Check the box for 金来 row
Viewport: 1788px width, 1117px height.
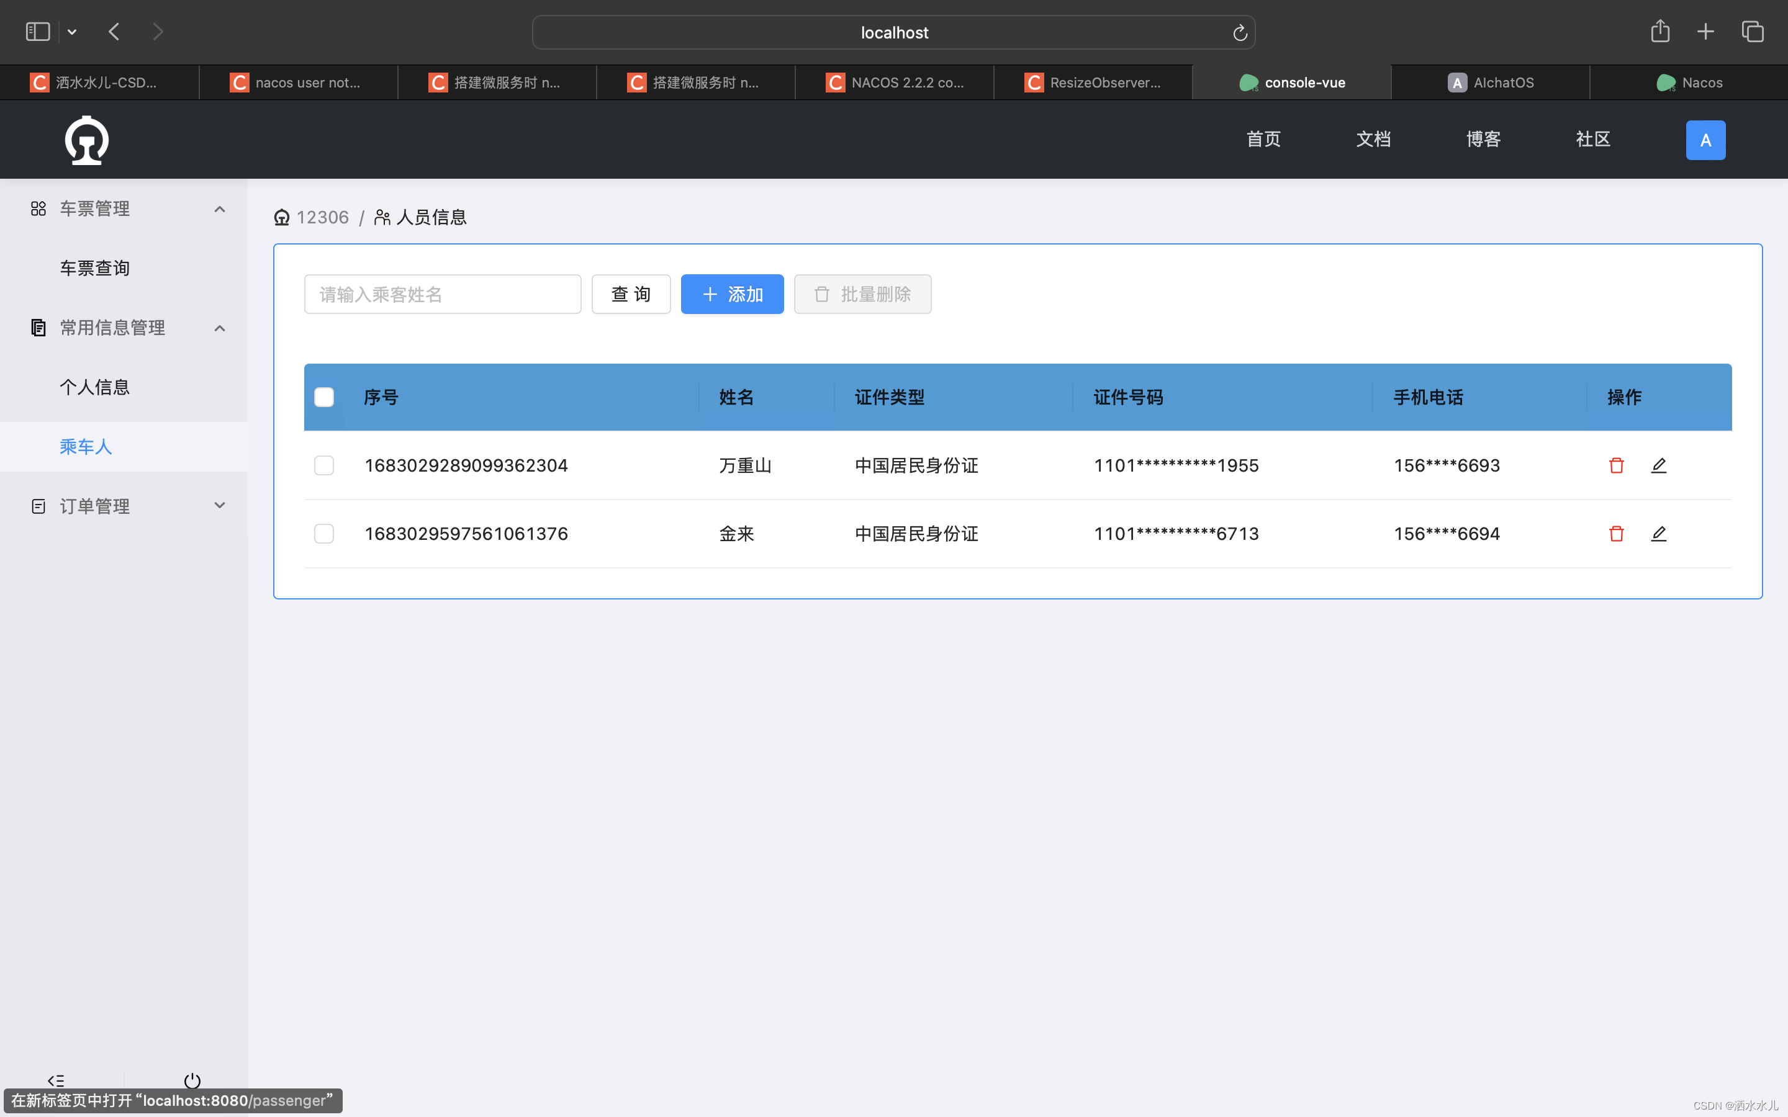(323, 534)
